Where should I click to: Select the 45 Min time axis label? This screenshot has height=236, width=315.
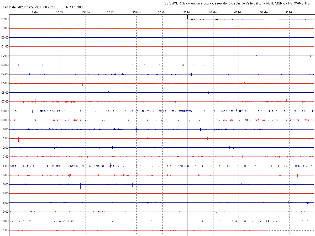[238, 12]
